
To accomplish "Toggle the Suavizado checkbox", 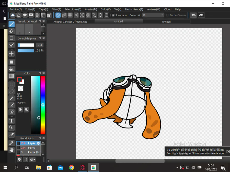I will [x=113, y=15].
